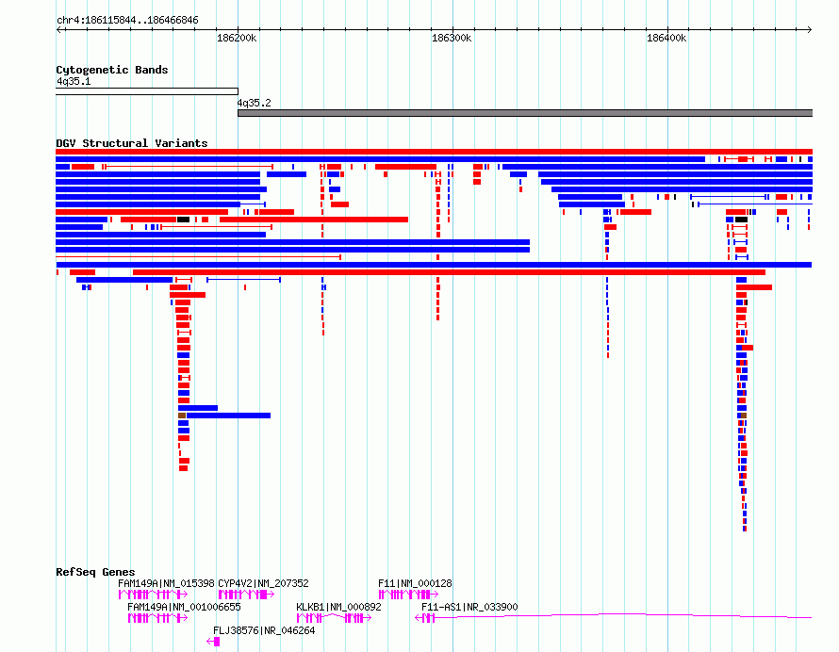Click the KLKB1|NM_000892 gene label
The width and height of the screenshot is (839, 652).
point(338,607)
